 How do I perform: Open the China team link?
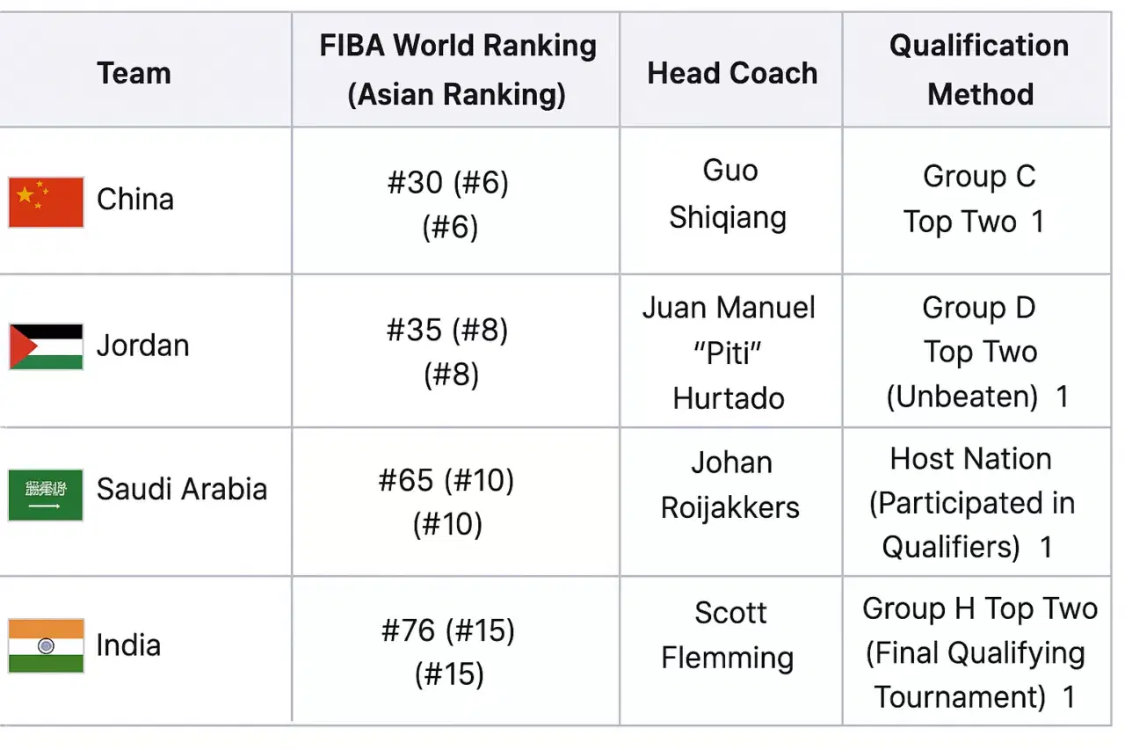click(x=135, y=199)
